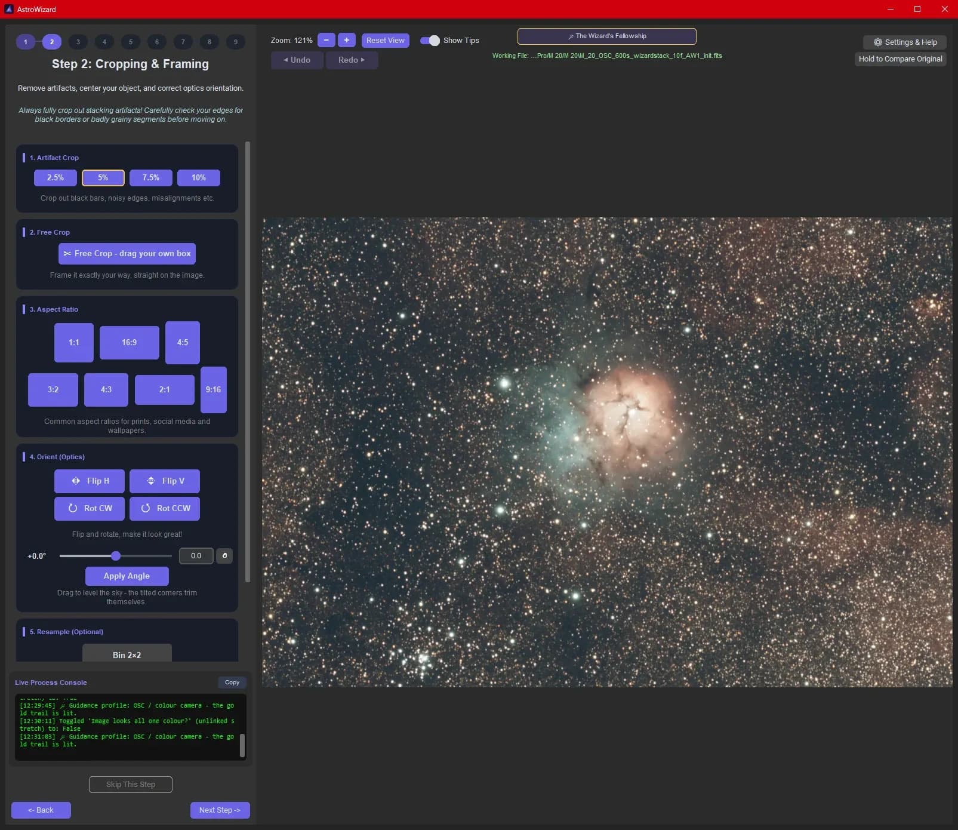
Task: Rotate the image counter-clockwise with Rot CCW
Action: tap(165, 508)
